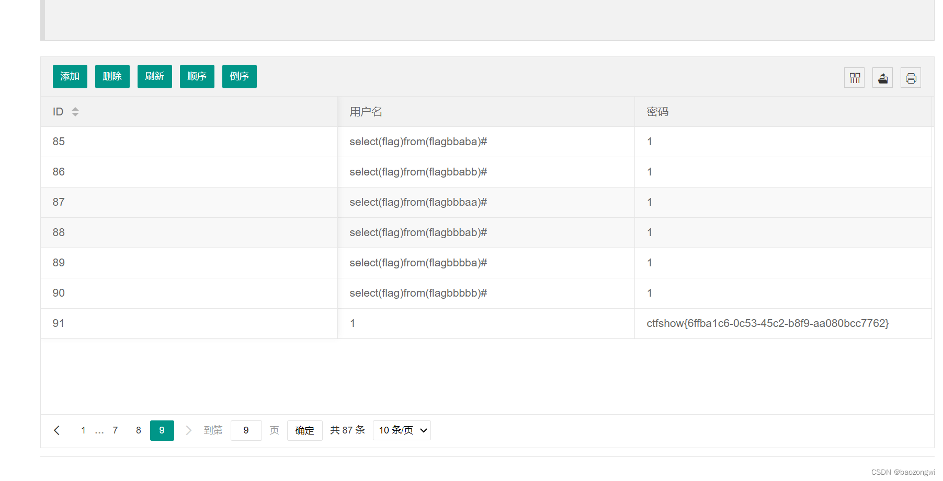Select row with ID 86
943x481 pixels.
[x=486, y=172]
